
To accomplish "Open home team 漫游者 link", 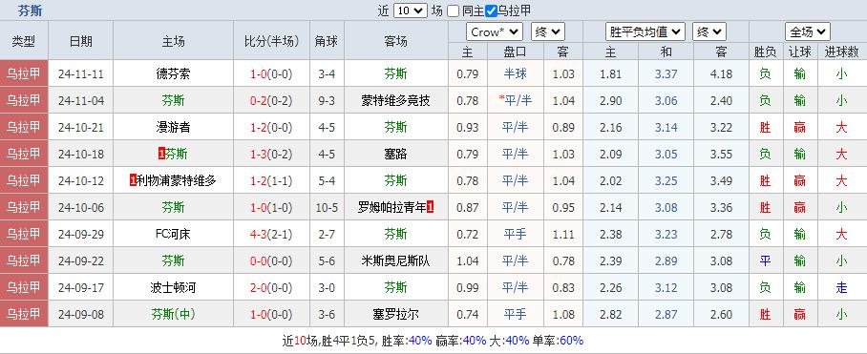I will [x=173, y=127].
